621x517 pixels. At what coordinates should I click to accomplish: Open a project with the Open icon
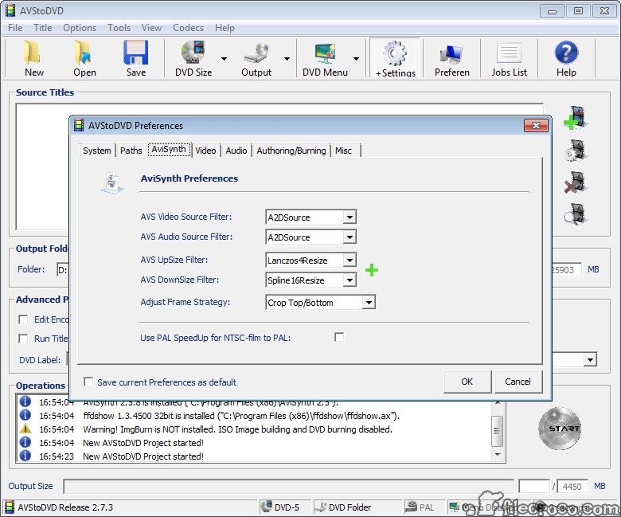click(84, 53)
